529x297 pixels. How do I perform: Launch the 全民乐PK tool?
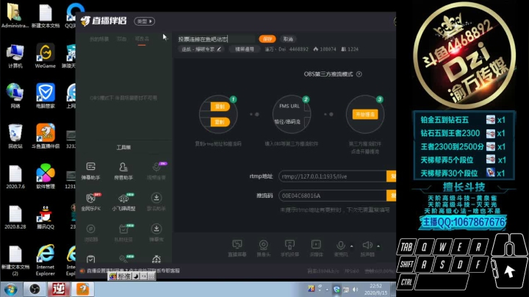click(91, 202)
